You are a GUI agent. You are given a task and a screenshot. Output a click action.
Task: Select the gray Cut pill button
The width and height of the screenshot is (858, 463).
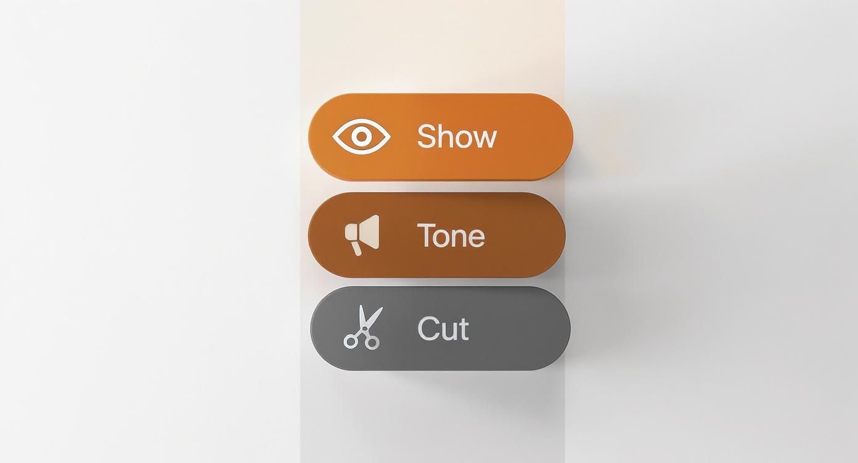point(440,328)
